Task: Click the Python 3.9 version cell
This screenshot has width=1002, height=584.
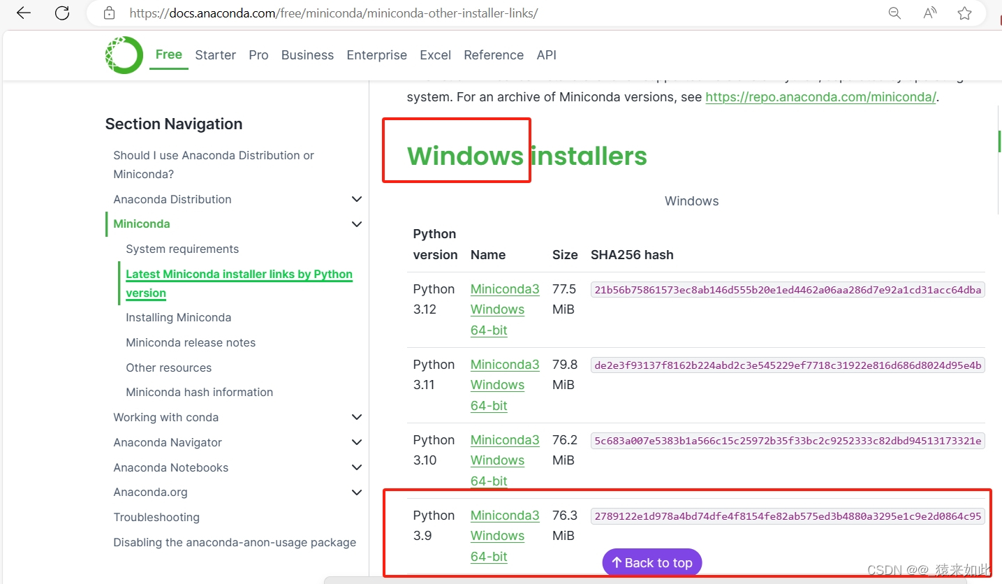Action: pyautogui.click(x=434, y=525)
